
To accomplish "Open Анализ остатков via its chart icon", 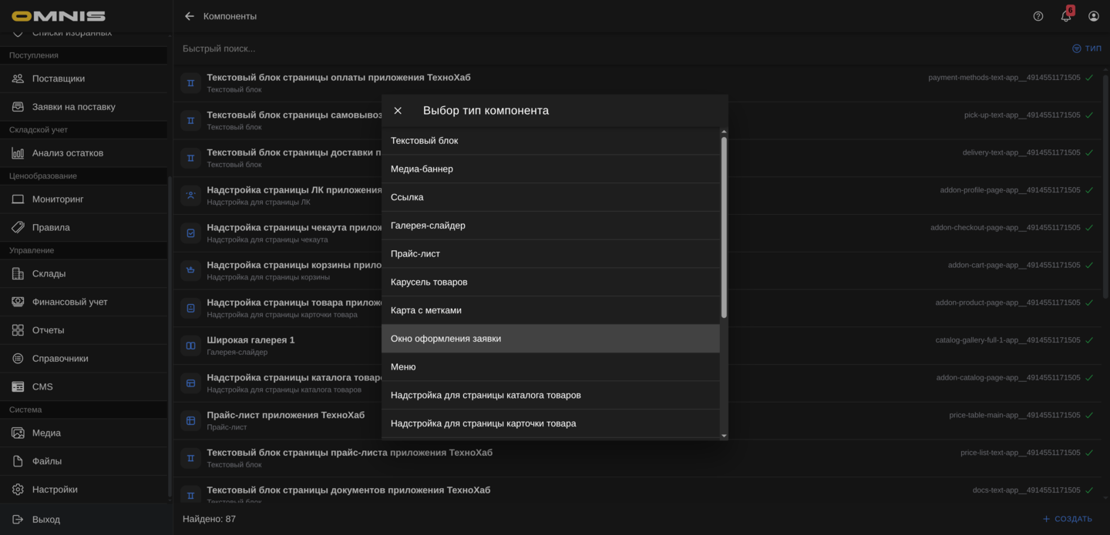I will click(x=18, y=152).
